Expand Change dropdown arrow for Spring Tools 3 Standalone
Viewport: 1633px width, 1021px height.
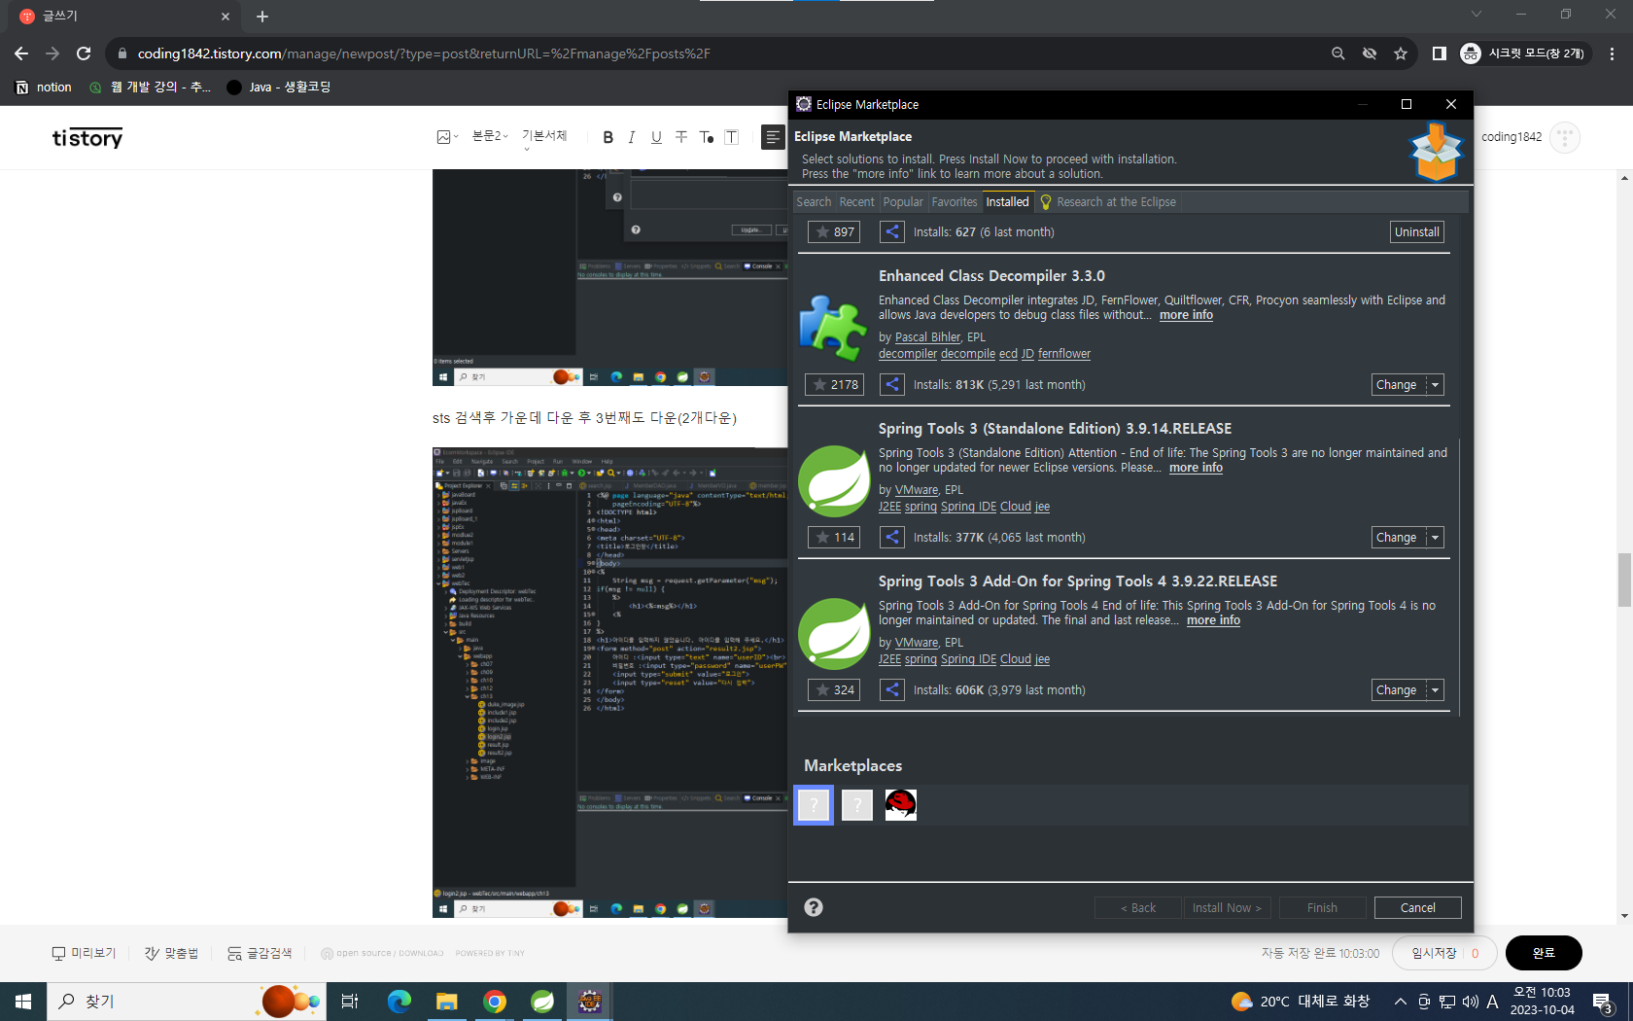coord(1435,538)
